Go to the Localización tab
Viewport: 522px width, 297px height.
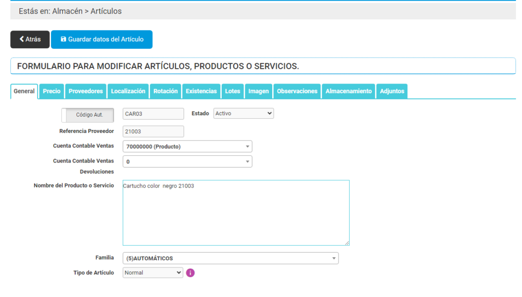tap(128, 91)
